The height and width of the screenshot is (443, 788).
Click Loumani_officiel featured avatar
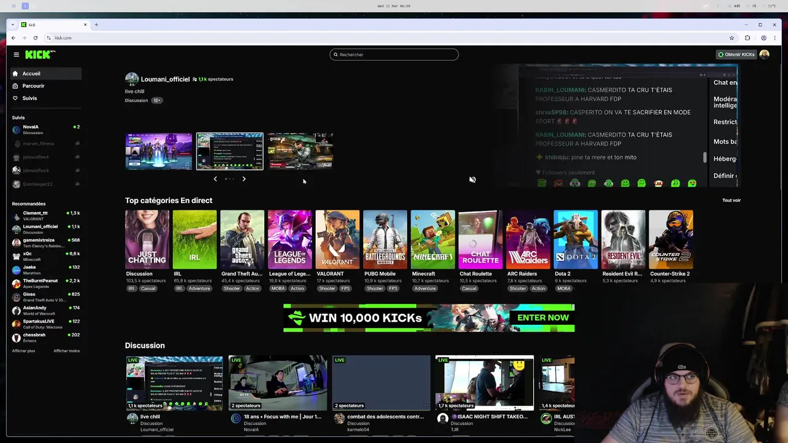click(x=132, y=79)
